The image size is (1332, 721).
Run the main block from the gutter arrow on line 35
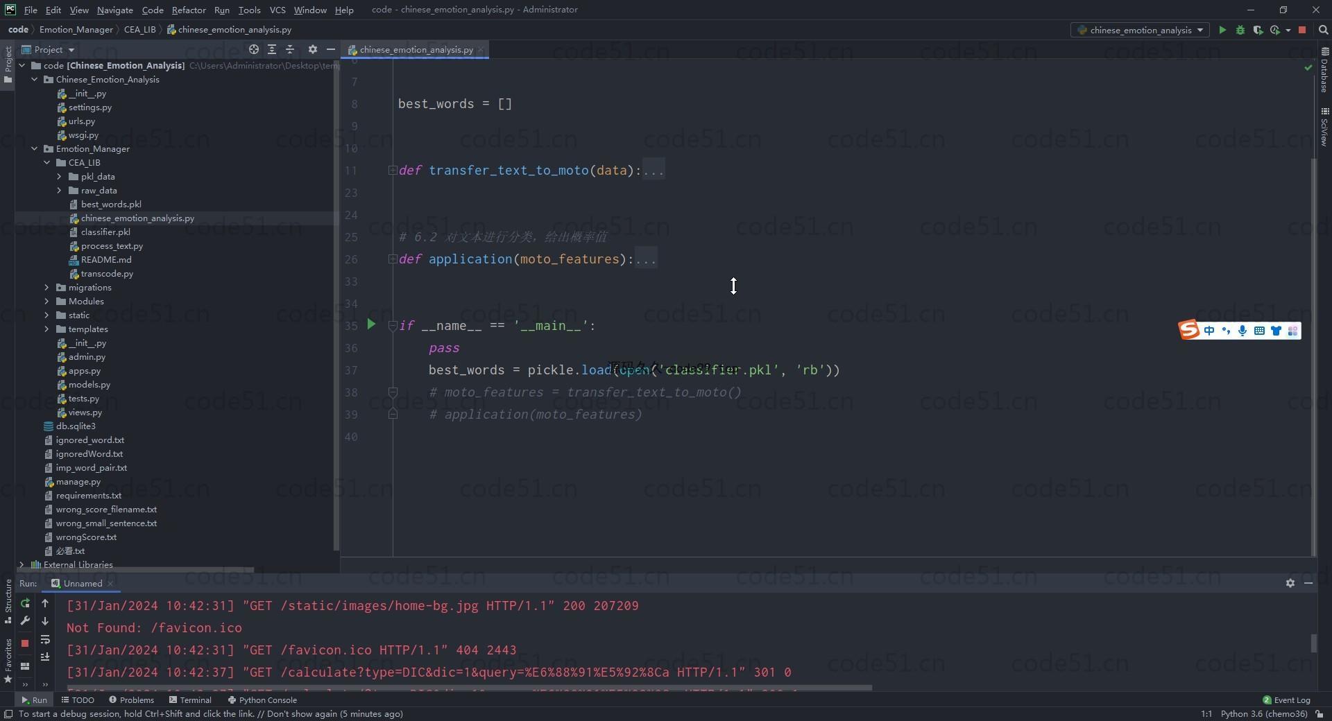click(371, 324)
